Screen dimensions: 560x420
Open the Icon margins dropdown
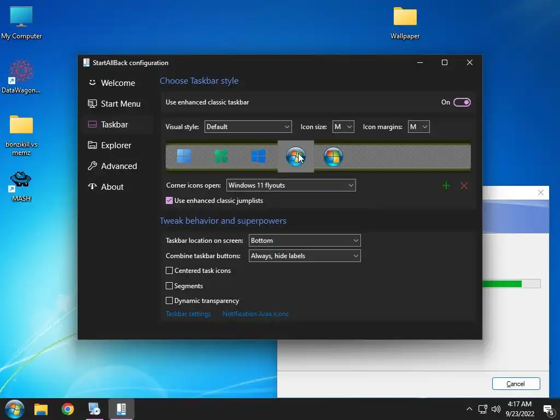click(418, 127)
